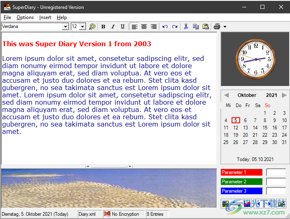Go to the next month in the calendar

[284, 95]
